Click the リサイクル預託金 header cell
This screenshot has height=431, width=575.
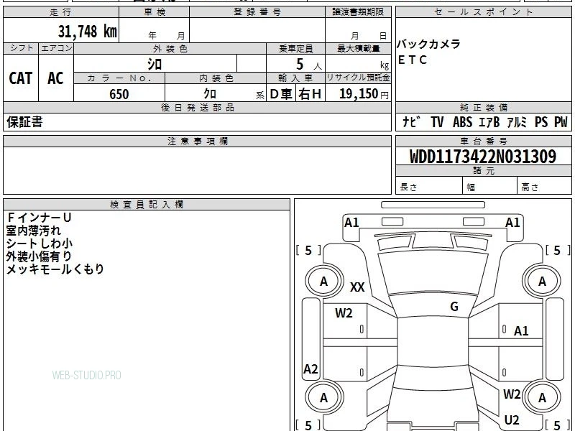pos(358,78)
